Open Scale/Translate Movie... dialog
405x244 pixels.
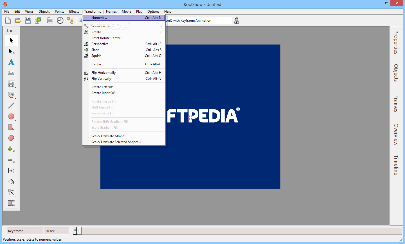124,136
